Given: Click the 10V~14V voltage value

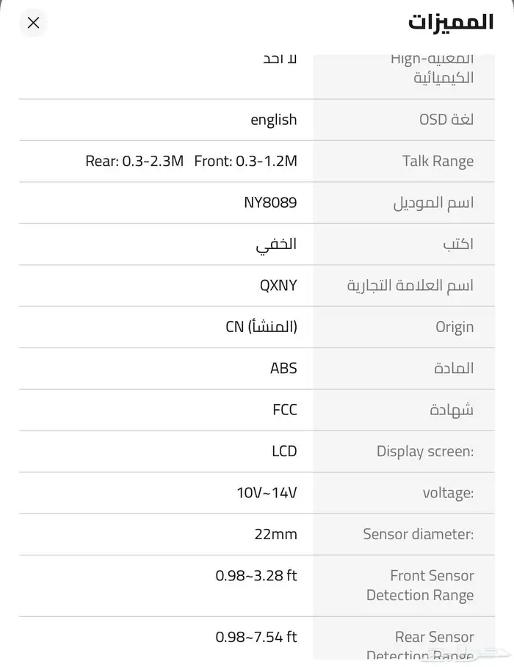Looking at the screenshot, I should [267, 492].
